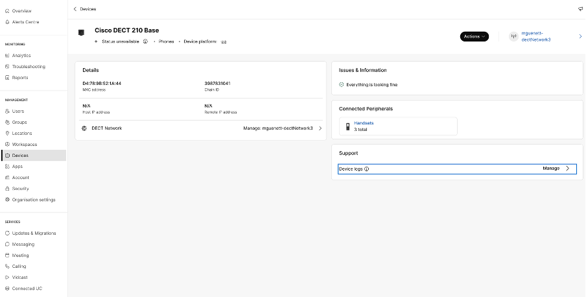
Task: Open Device logs Manage chevron
Action: click(568, 169)
